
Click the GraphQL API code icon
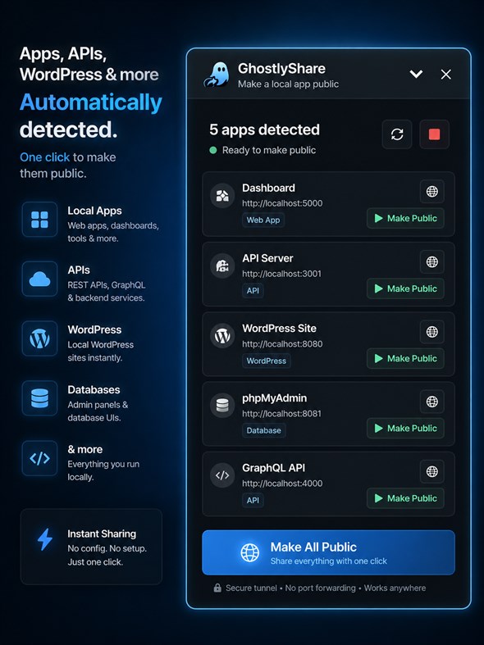click(222, 475)
